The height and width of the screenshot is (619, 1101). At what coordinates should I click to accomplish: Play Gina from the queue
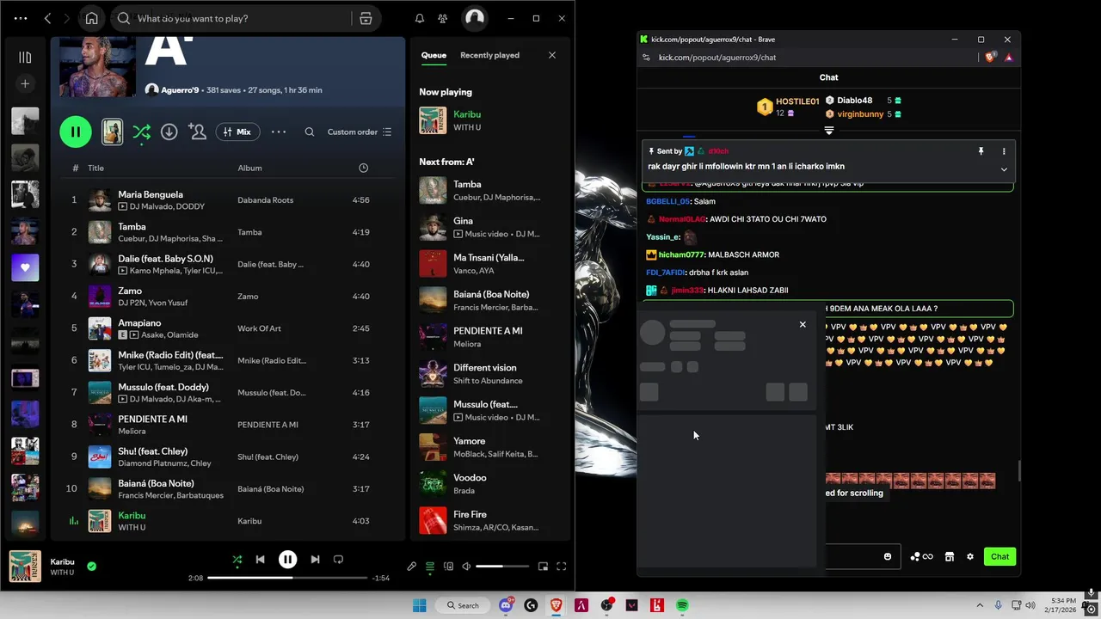489,227
